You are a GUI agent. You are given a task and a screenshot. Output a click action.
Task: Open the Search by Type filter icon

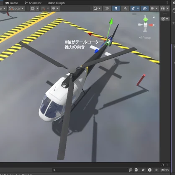(x=136, y=170)
